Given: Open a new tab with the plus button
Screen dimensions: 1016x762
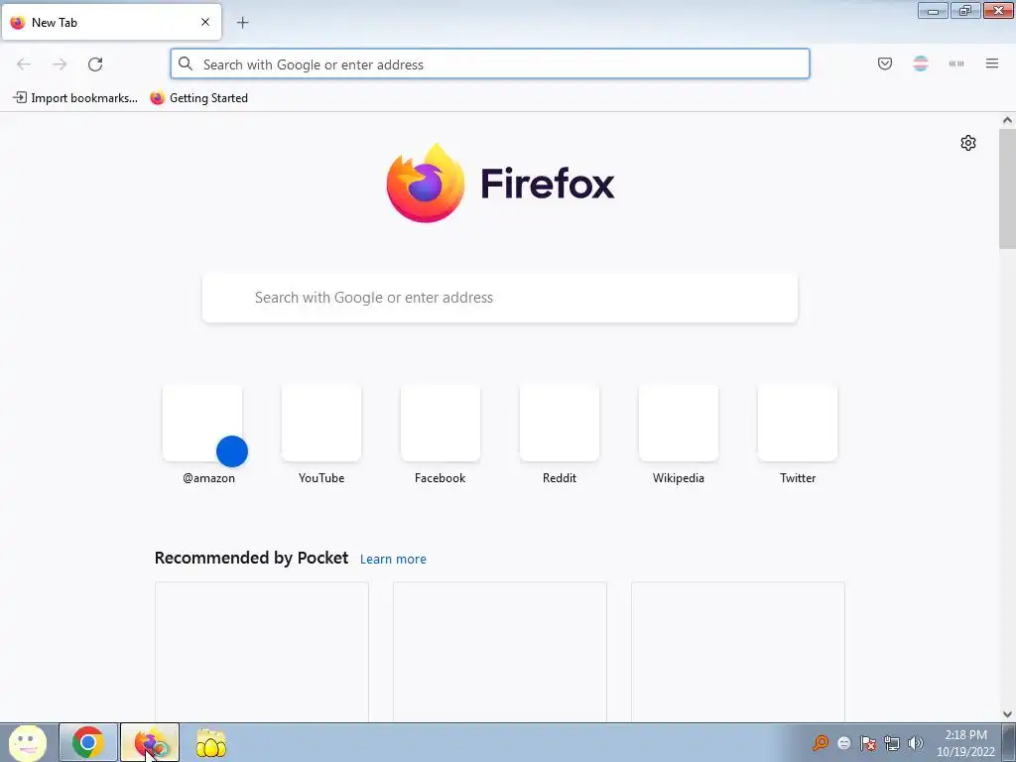Looking at the screenshot, I should [x=242, y=23].
